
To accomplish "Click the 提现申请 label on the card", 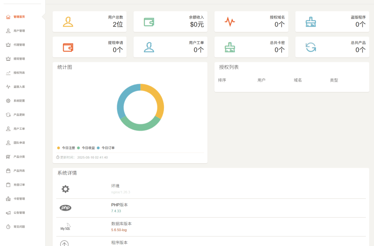I will click(116, 43).
